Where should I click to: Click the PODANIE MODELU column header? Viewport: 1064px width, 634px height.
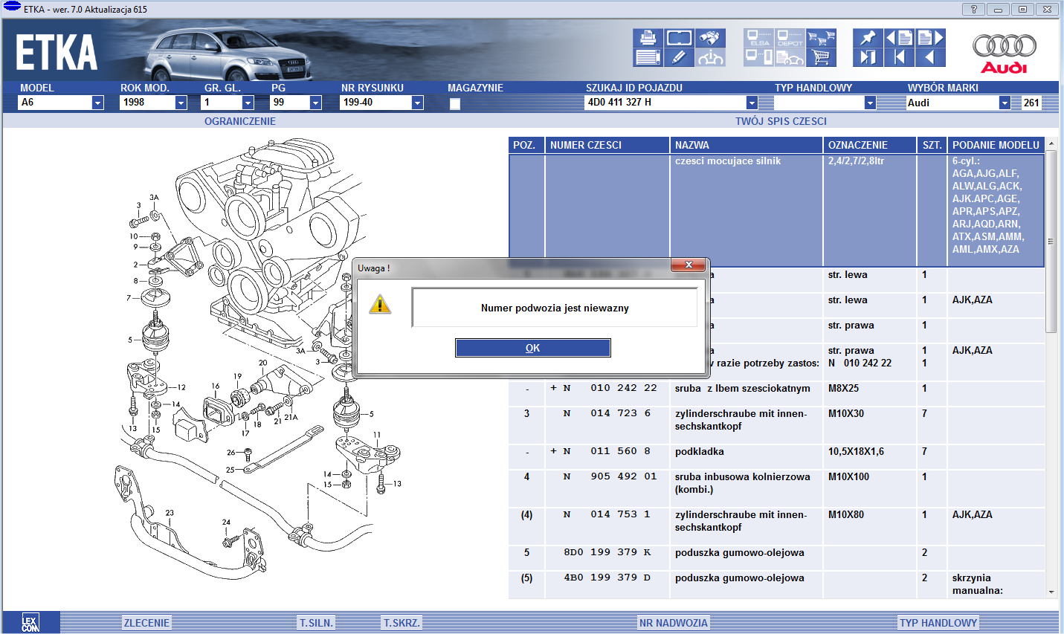point(996,145)
